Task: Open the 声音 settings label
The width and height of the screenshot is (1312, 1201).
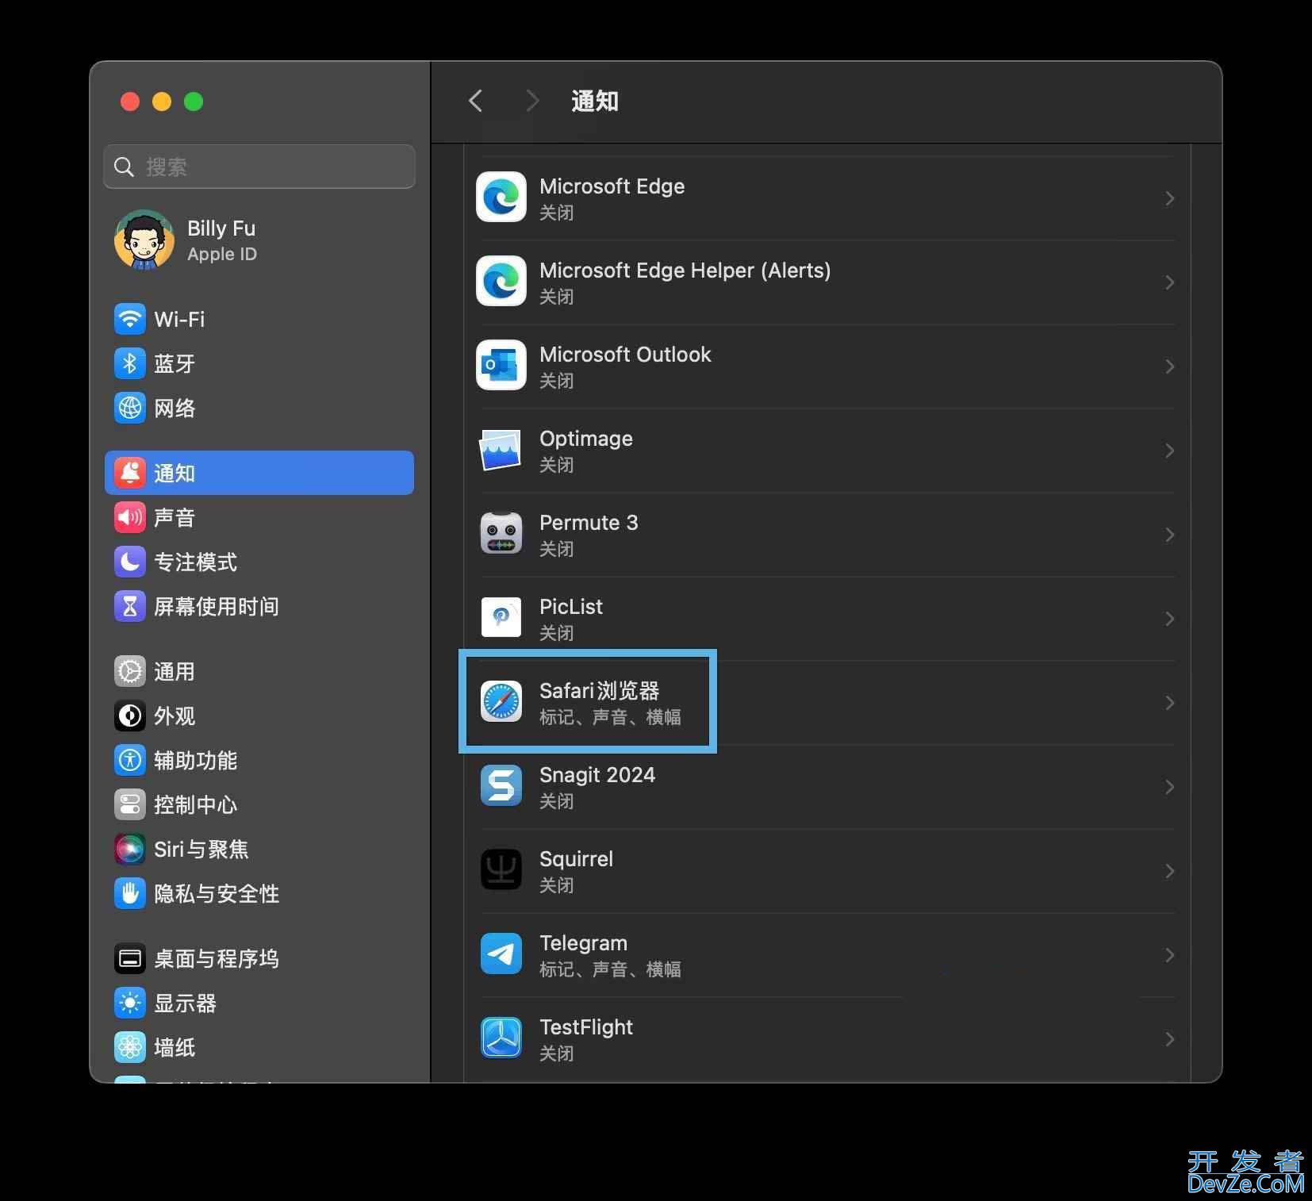Action: coord(175,518)
